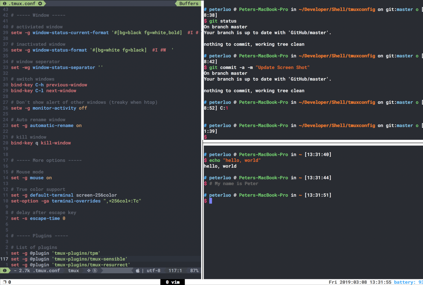Click the 'automatic-rename on' line
The image size is (423, 285).
click(46, 125)
